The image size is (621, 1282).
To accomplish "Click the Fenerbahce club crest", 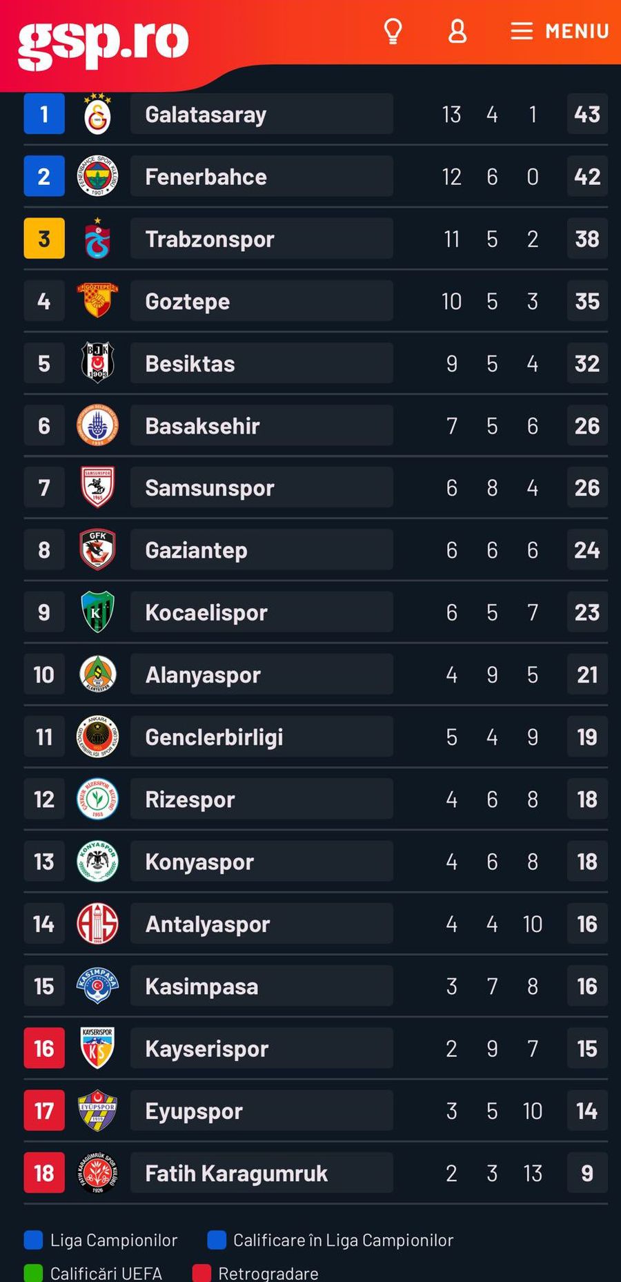I will pos(97,176).
